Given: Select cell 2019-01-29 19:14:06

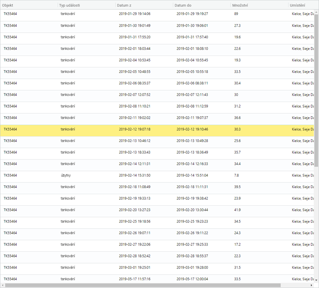Looking at the screenshot, I should tap(134, 14).
